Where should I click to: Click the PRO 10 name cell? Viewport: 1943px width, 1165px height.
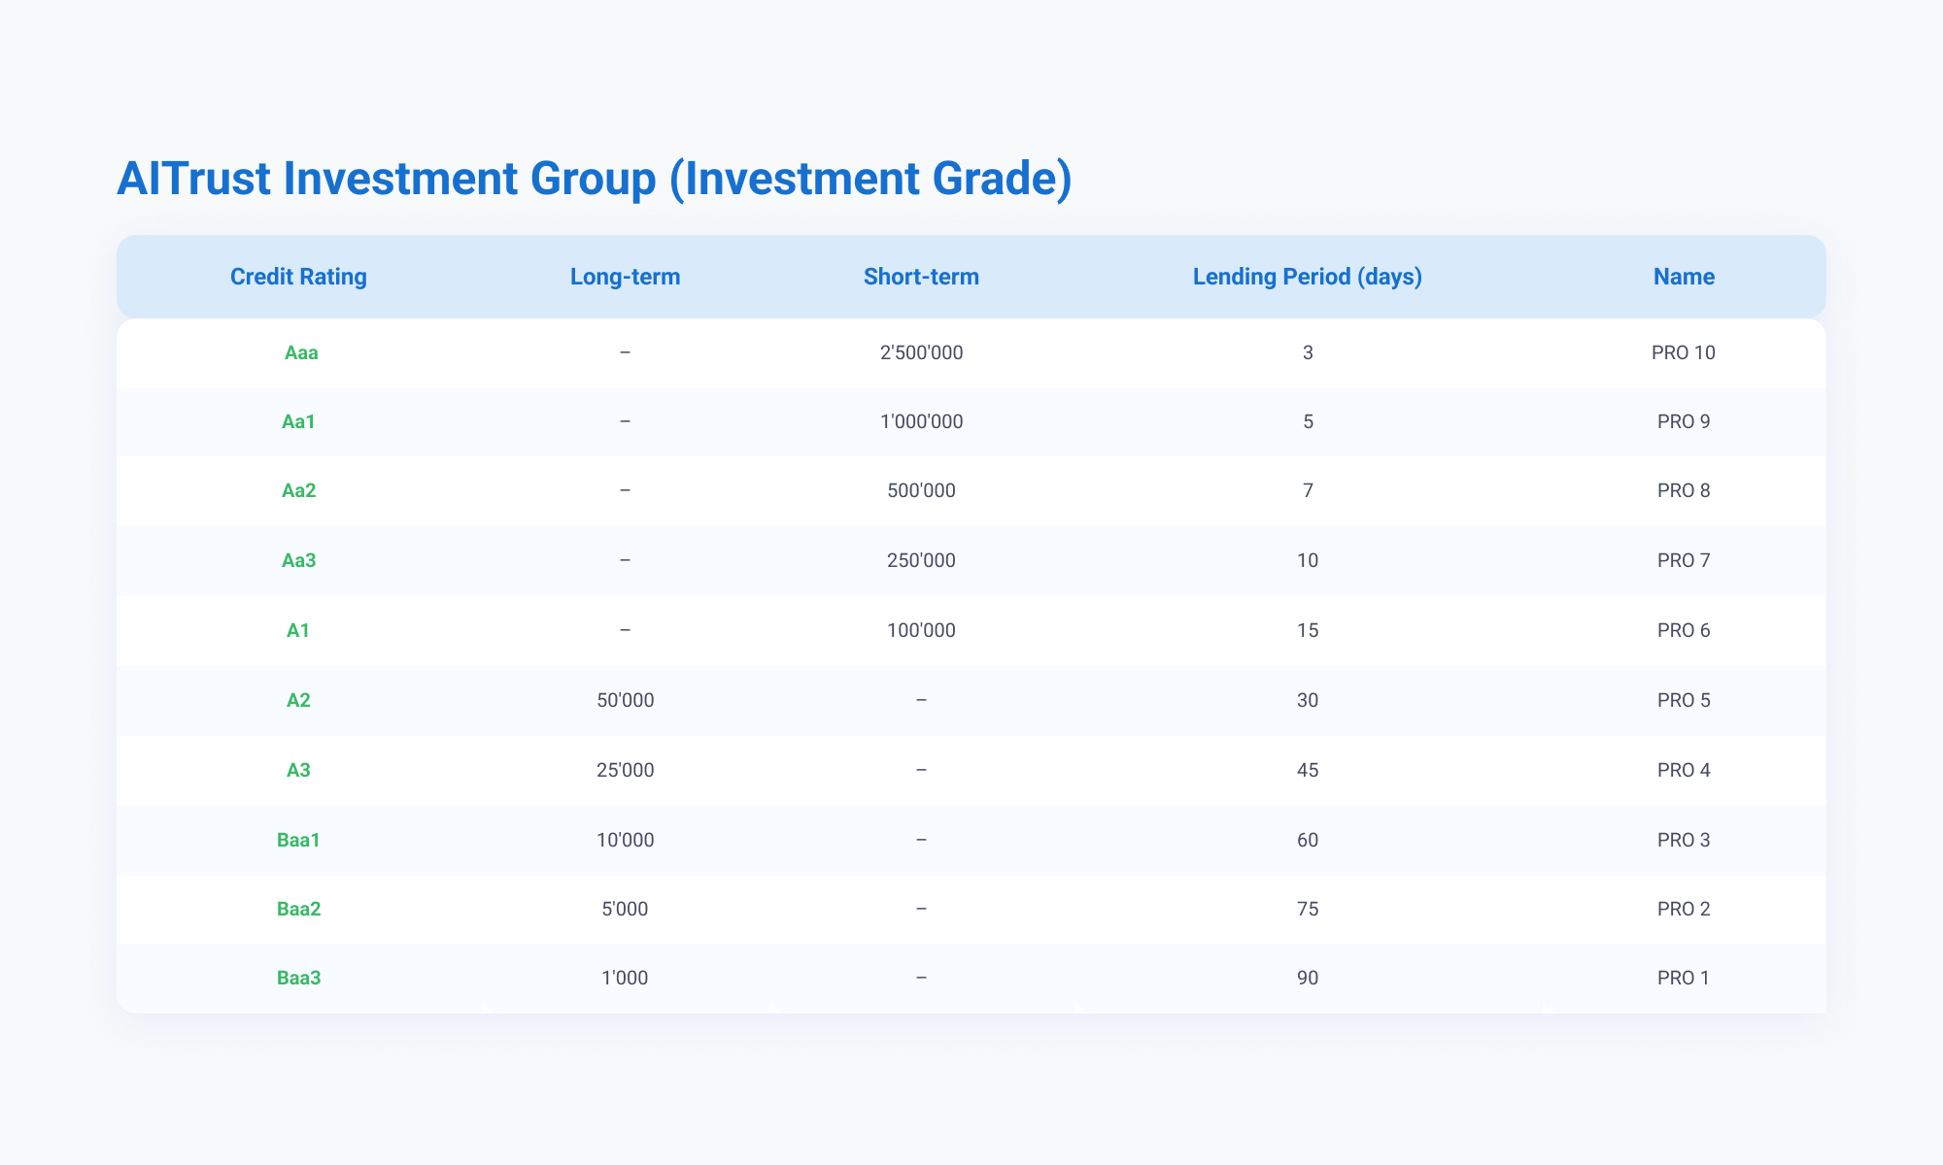[1684, 352]
